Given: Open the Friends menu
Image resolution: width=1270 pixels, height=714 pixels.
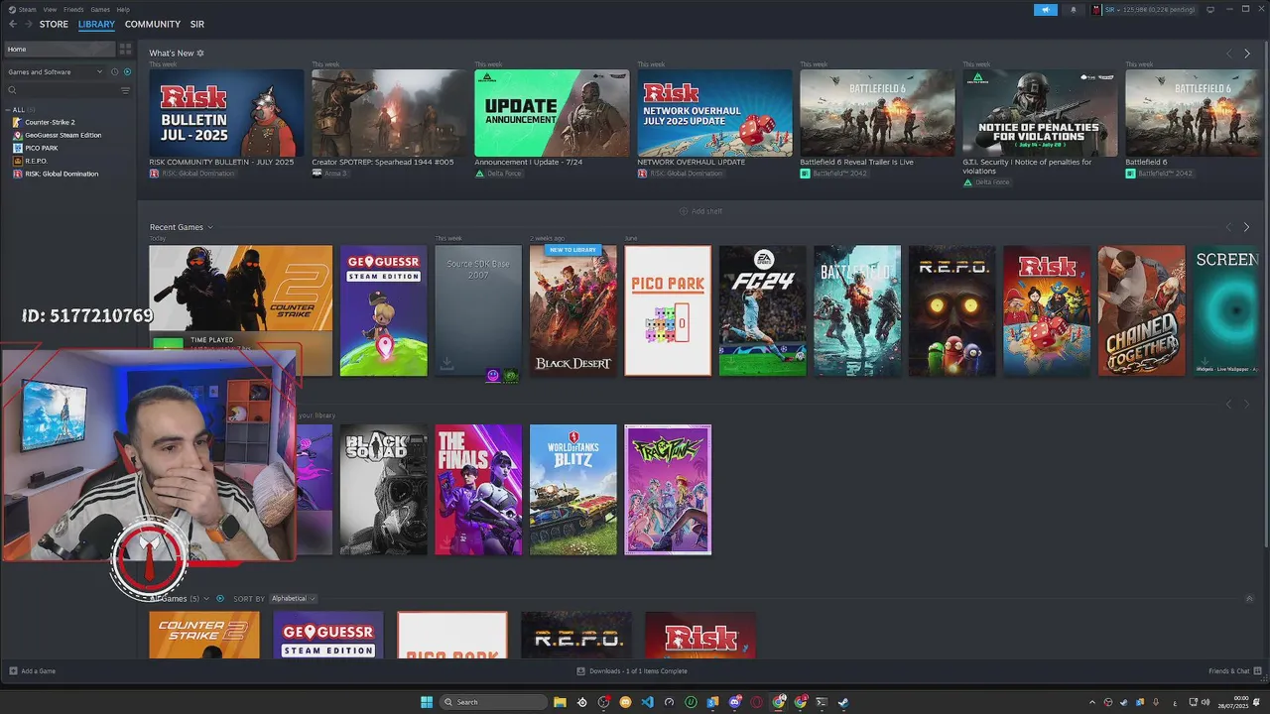Looking at the screenshot, I should click(73, 9).
